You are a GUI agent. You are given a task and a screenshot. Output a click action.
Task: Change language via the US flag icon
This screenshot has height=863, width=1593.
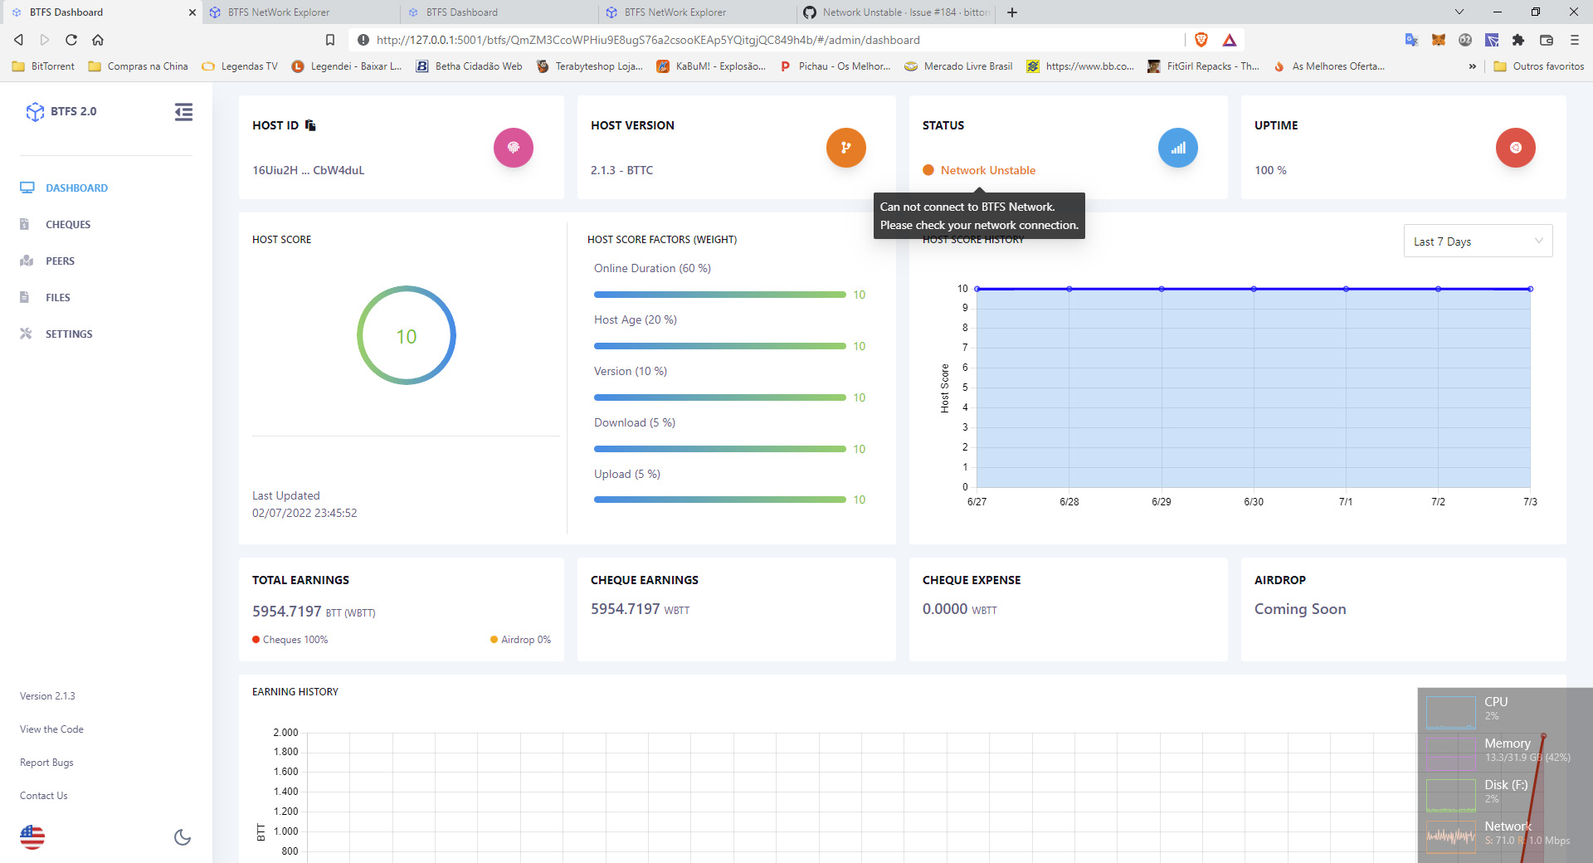point(32,836)
